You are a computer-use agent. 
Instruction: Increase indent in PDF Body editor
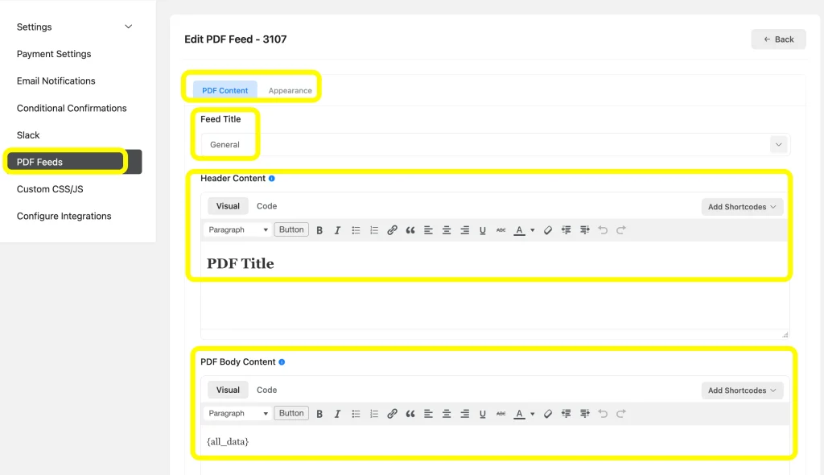[x=584, y=414]
